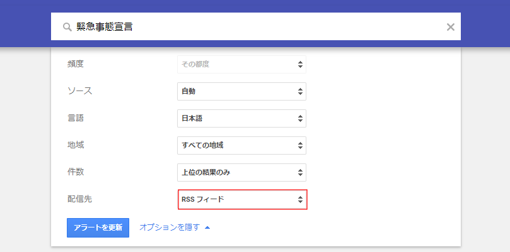510x252 pixels.
Task: Click the 緊急事態宣言 search field
Action: 256,26
